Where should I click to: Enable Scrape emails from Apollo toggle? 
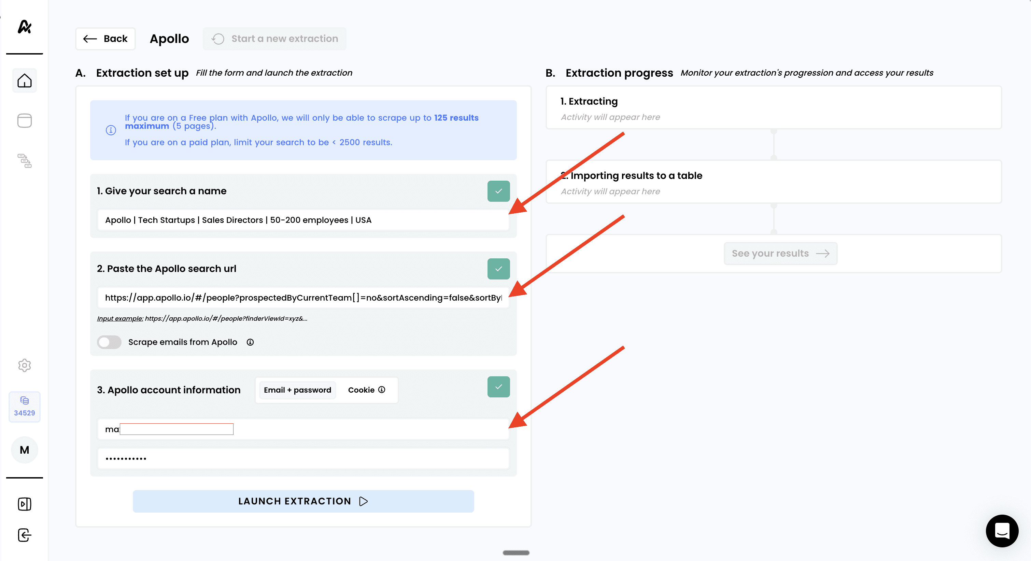coord(109,342)
